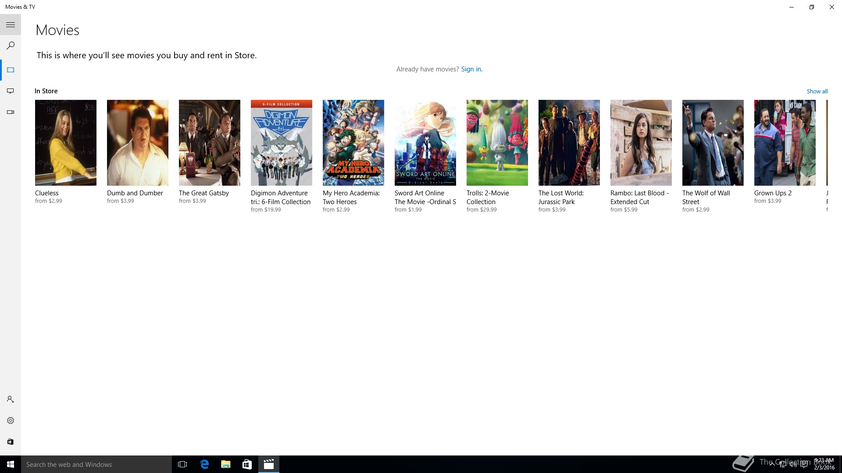The width and height of the screenshot is (842, 473).
Task: Open Windows Store from the taskbar
Action: tap(247, 464)
